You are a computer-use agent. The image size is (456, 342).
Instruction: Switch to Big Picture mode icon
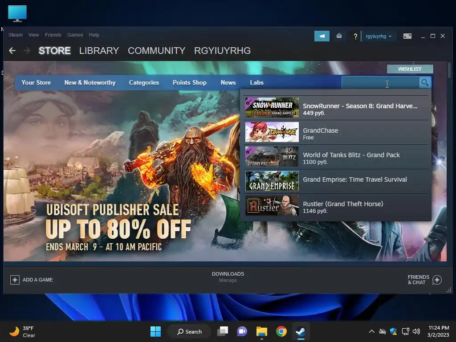[407, 36]
